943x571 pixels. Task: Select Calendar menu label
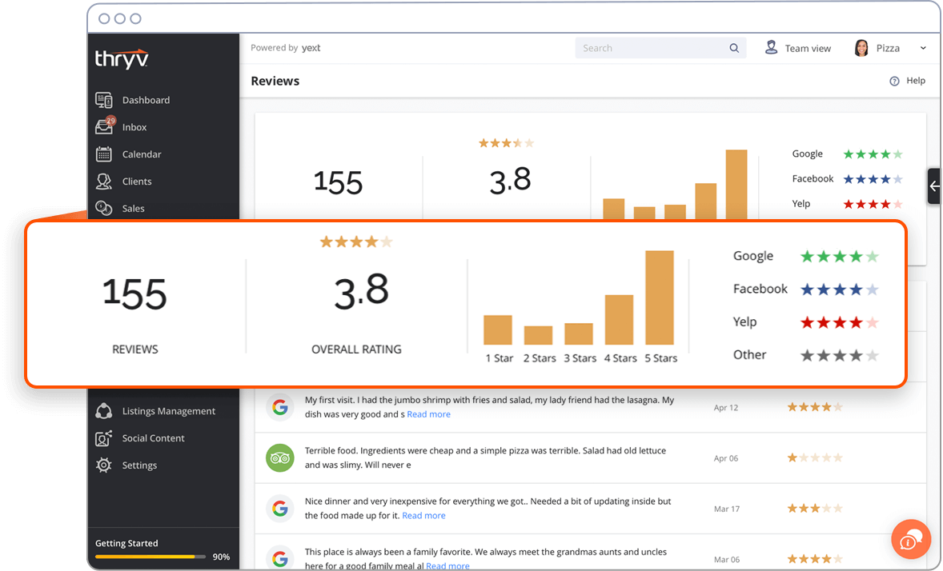point(142,154)
